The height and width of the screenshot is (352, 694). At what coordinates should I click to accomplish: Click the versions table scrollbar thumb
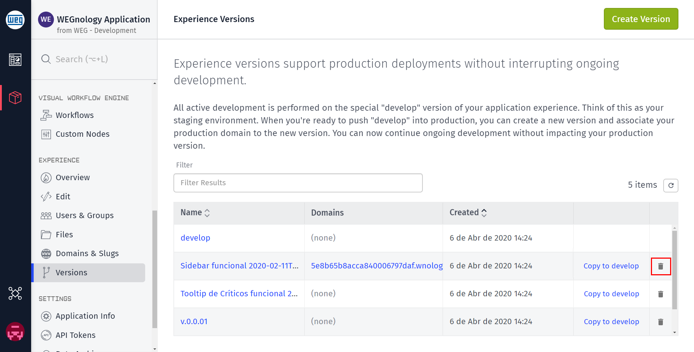click(674, 270)
